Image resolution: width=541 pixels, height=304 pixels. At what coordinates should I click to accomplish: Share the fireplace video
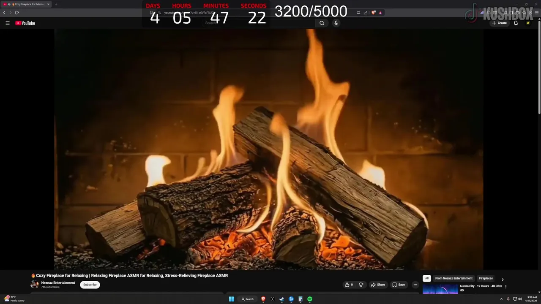click(378, 285)
